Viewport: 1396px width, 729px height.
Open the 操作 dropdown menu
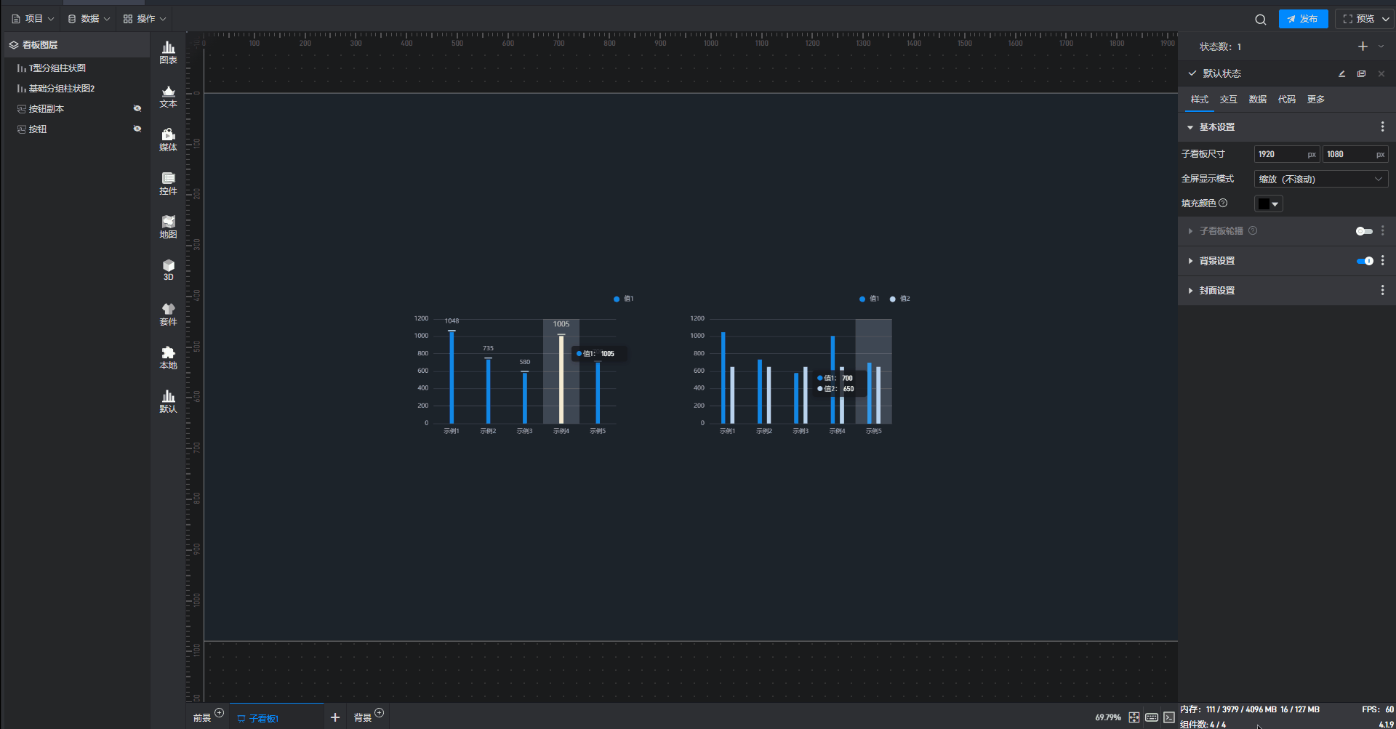click(x=145, y=19)
